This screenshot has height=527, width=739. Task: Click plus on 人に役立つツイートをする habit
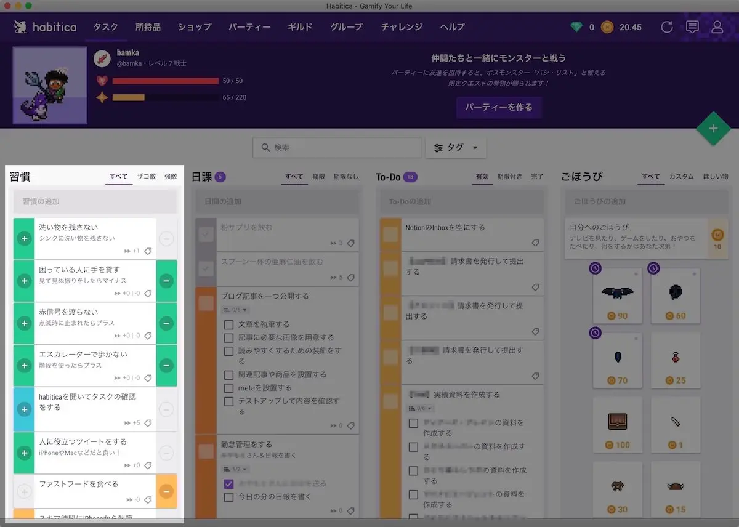tap(24, 453)
